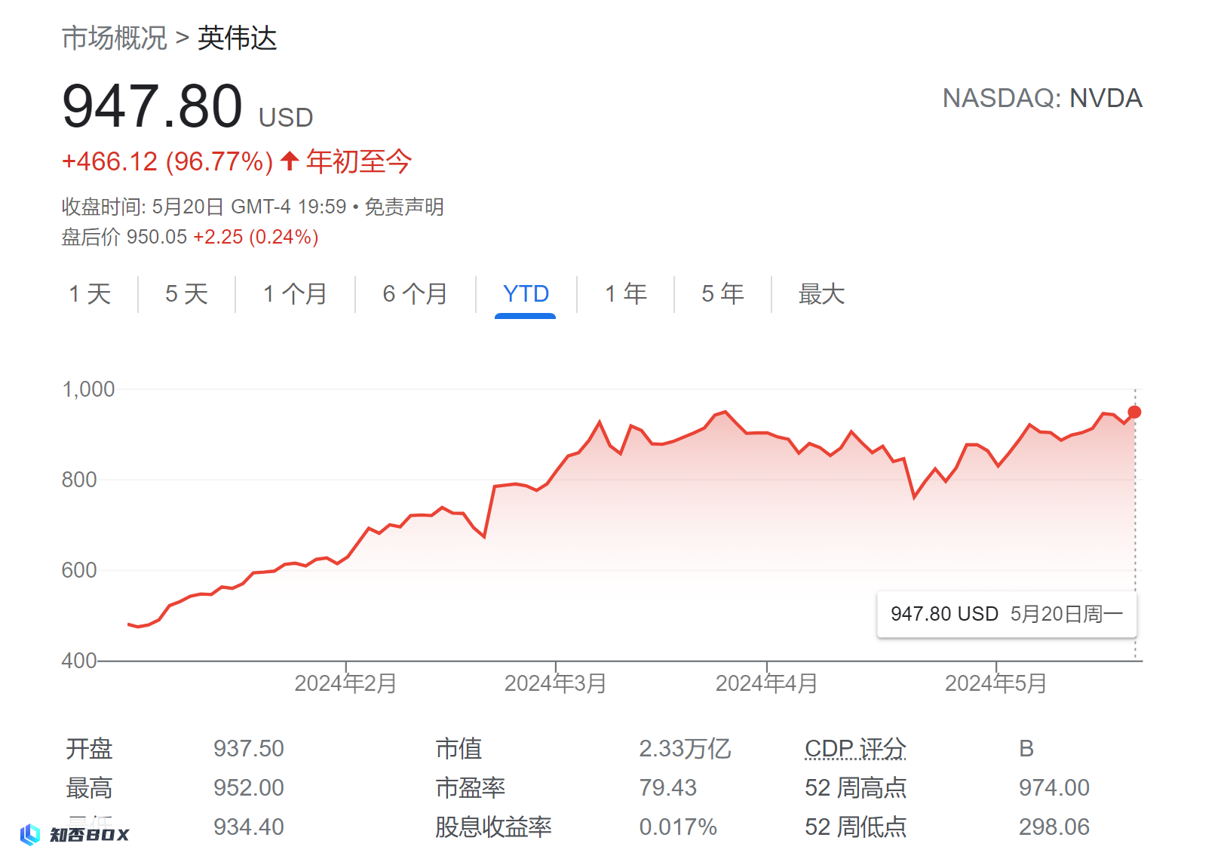Click the 947.80 main price value
The image size is (1227, 862).
tap(152, 106)
